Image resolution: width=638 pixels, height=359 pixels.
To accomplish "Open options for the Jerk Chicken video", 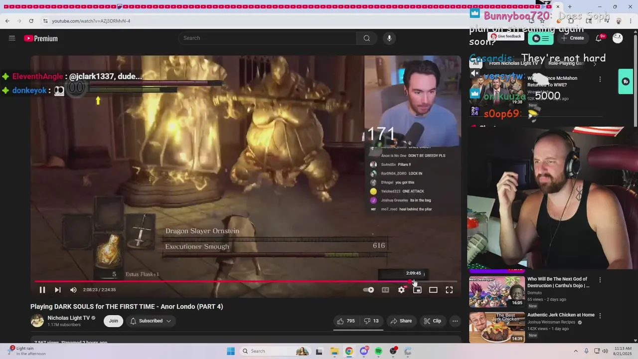I will click(600, 316).
